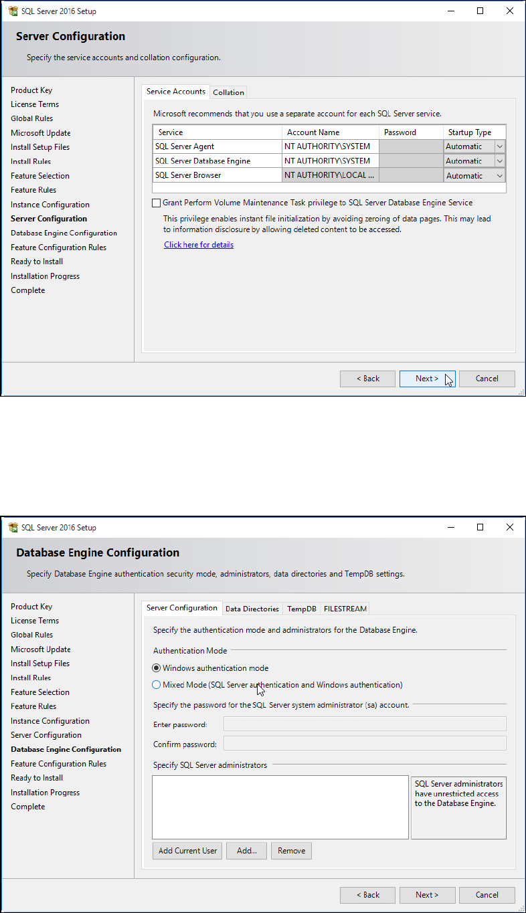Switch to the Collation tab
This screenshot has height=913, width=526.
(x=228, y=92)
